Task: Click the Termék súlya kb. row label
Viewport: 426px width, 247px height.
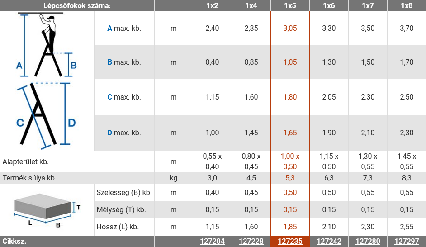Action: pyautogui.click(x=29, y=178)
